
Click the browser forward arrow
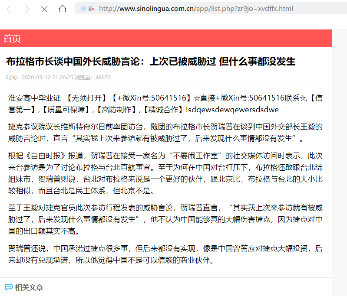coord(27,9)
